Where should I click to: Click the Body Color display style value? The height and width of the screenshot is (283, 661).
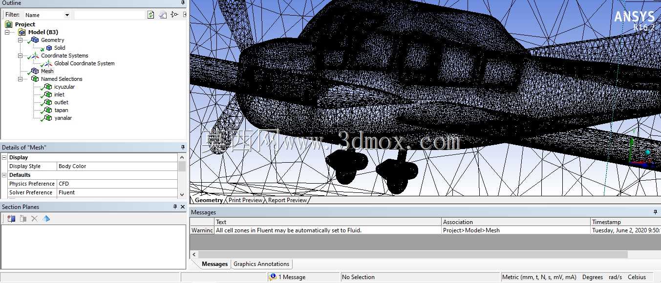pyautogui.click(x=117, y=166)
